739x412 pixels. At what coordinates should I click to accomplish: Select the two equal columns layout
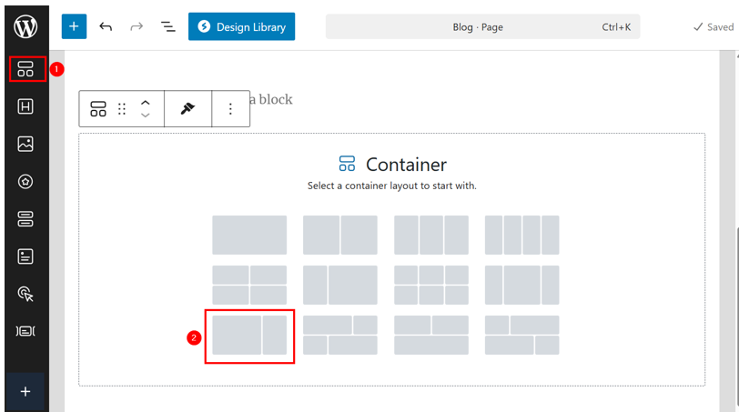click(340, 235)
